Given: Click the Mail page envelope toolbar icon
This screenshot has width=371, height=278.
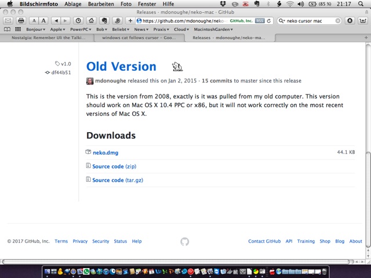Looking at the screenshot, I should coord(8,21).
